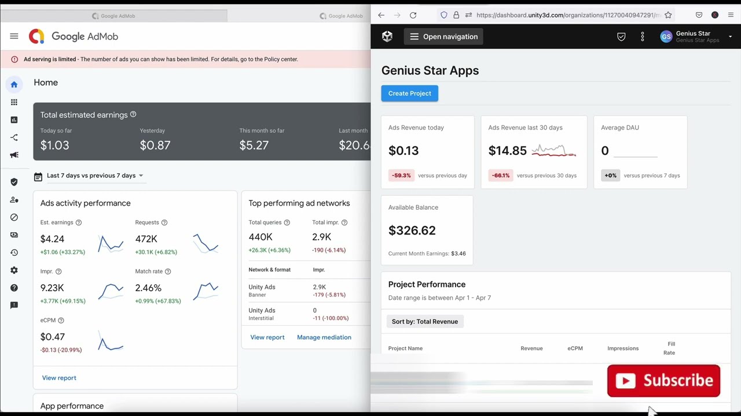Show info tooltip for Match rate
This screenshot has width=741, height=416.
[168, 272]
